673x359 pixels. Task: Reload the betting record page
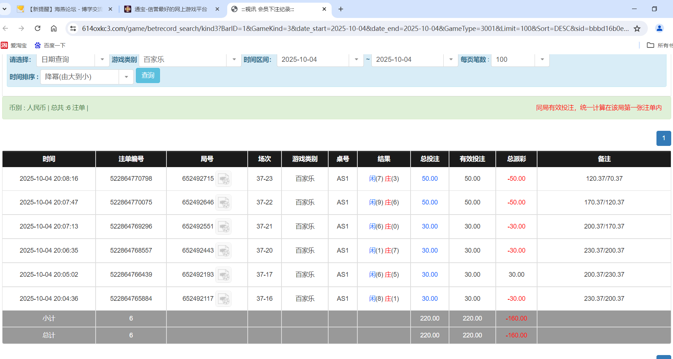tap(37, 28)
